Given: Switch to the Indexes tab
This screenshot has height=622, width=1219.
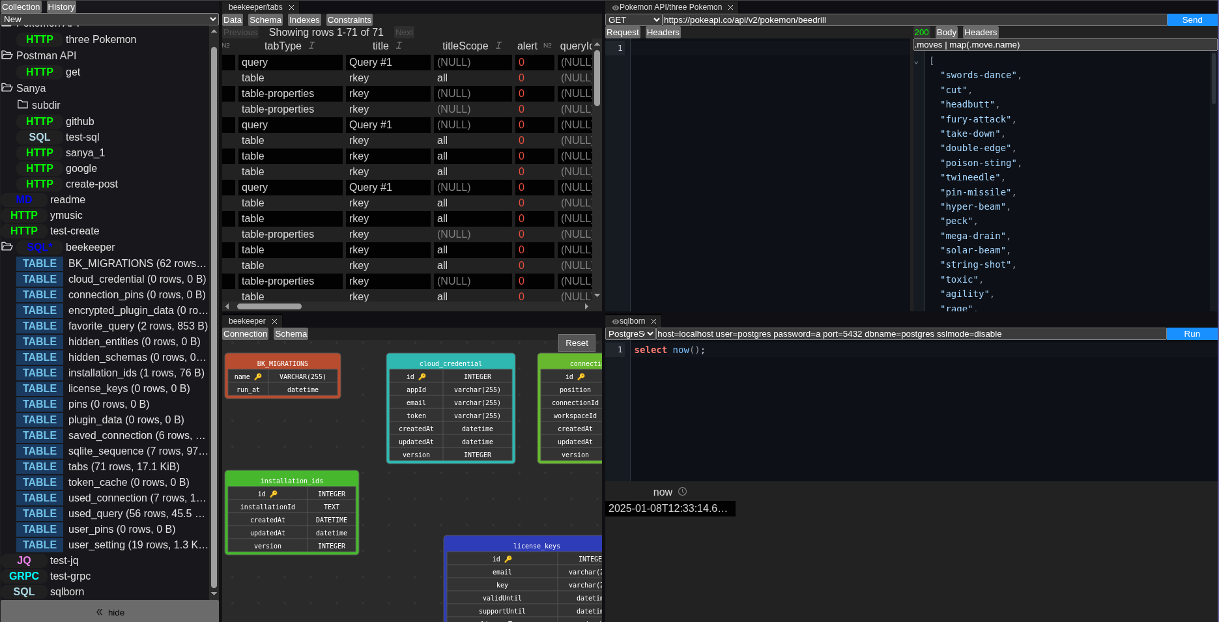Looking at the screenshot, I should (x=304, y=20).
